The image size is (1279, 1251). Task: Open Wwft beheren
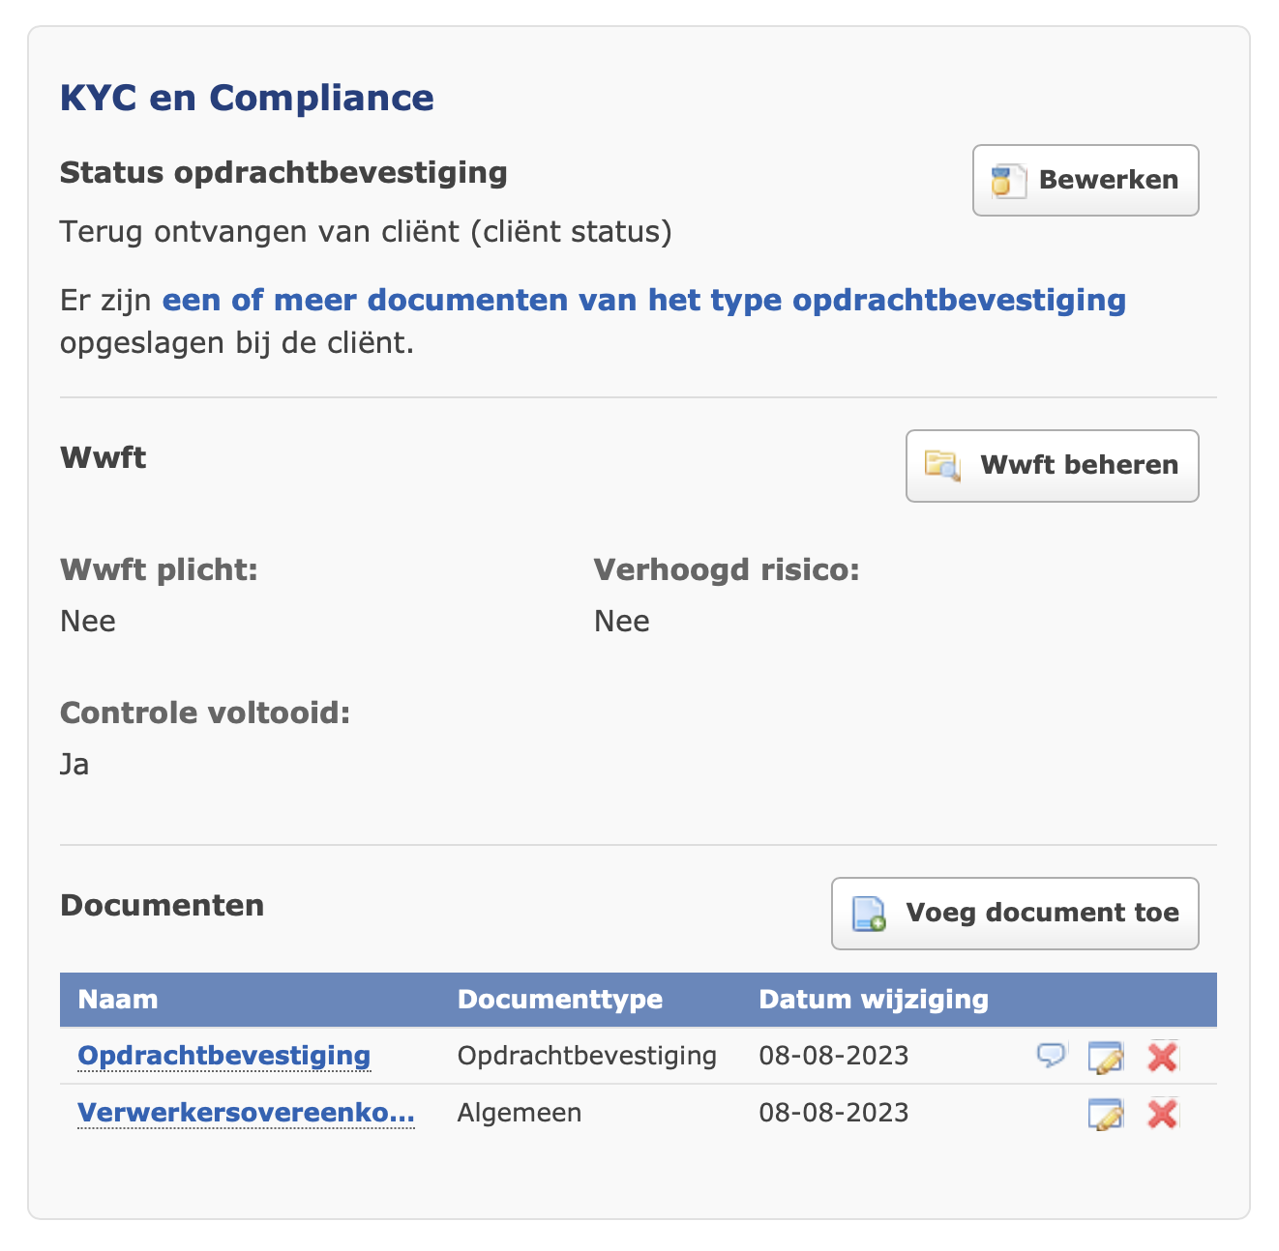(x=1052, y=465)
